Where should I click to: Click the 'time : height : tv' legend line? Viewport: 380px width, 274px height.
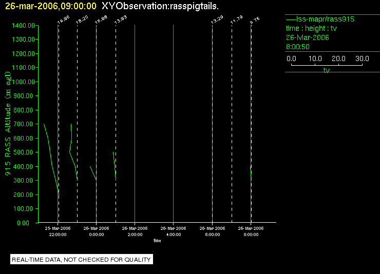pos(311,28)
